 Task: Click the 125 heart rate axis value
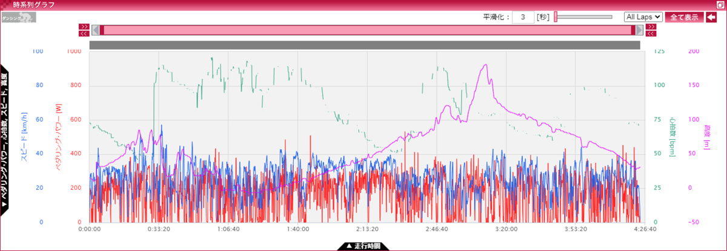[660, 51]
